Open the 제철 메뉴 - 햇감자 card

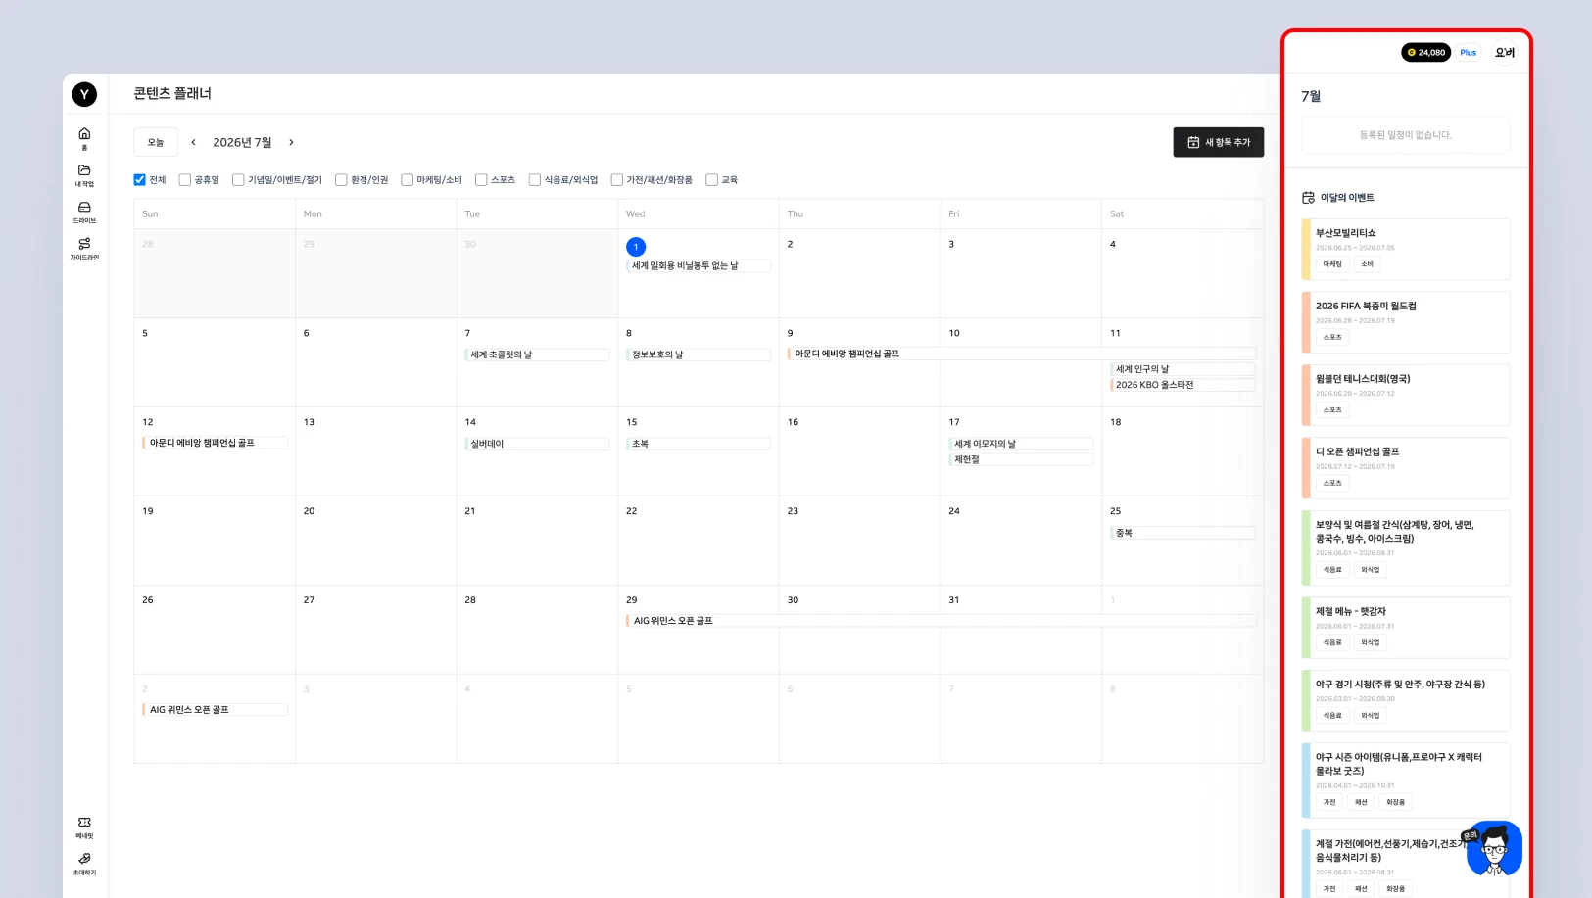coord(1405,628)
